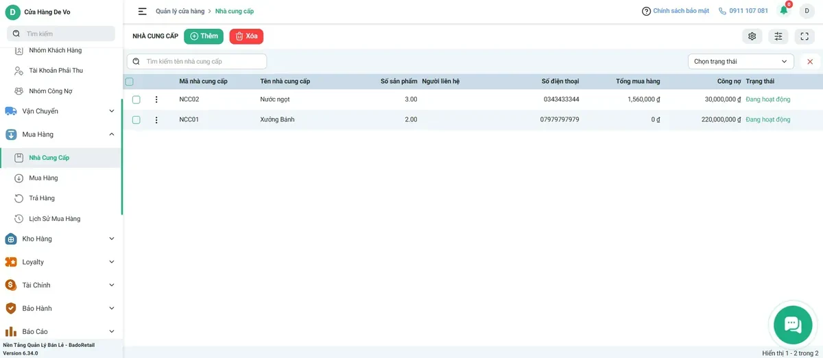The width and height of the screenshot is (823, 358).
Task: Click the red Xóa button
Action: 246,36
